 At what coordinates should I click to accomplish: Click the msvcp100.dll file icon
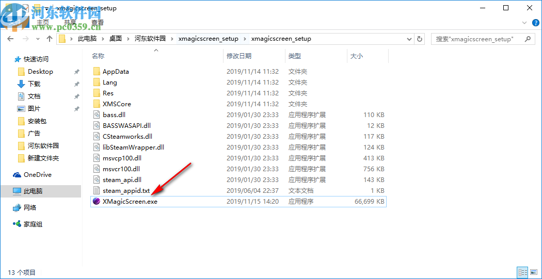[x=97, y=158]
